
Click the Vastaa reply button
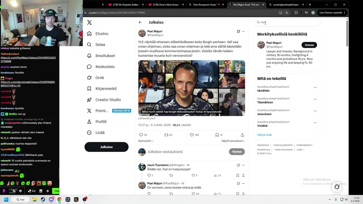237,152
